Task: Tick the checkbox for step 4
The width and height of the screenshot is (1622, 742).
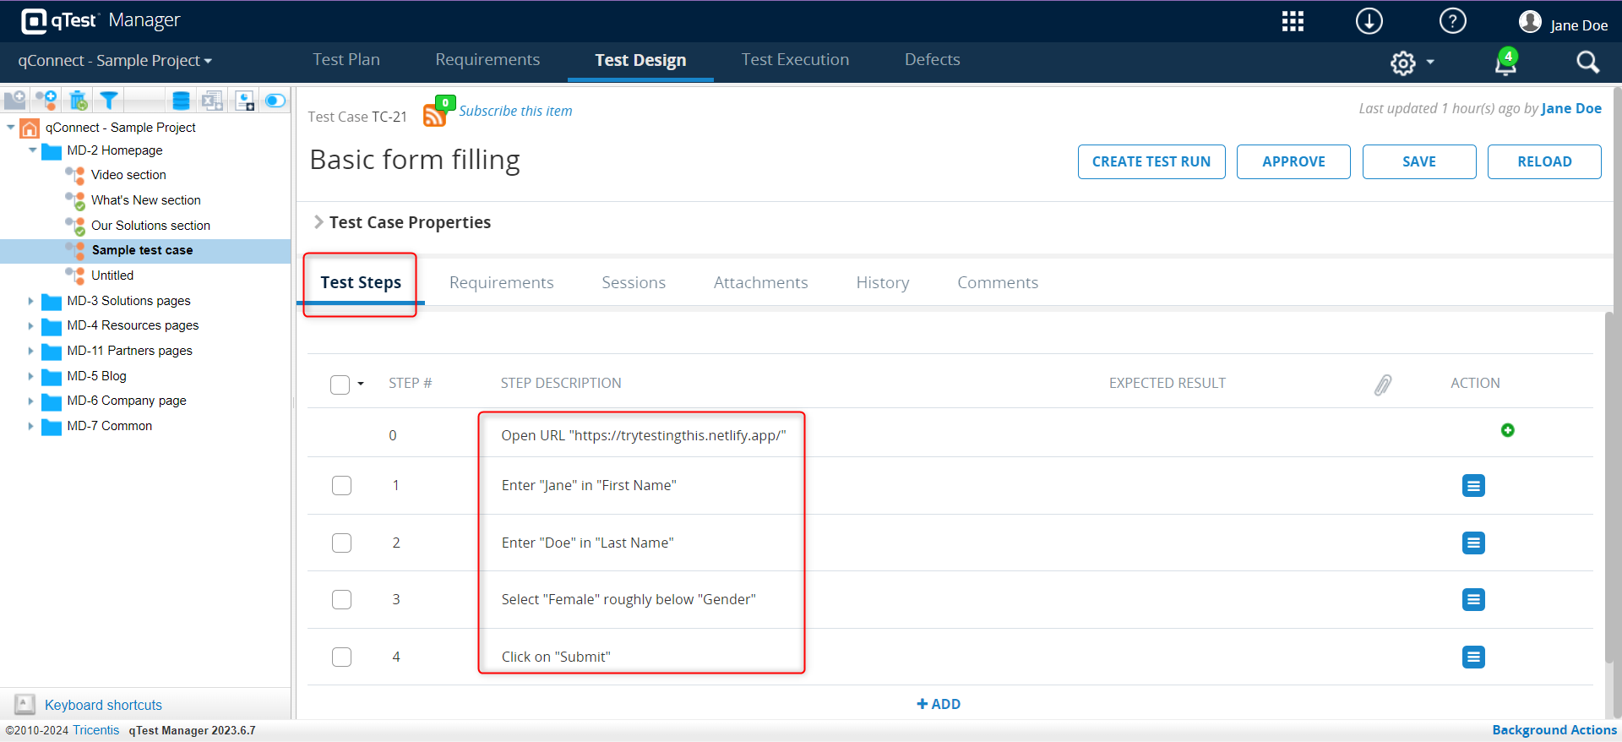Action: (341, 657)
